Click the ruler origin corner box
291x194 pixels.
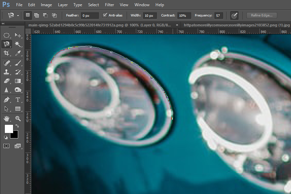tap(28, 31)
